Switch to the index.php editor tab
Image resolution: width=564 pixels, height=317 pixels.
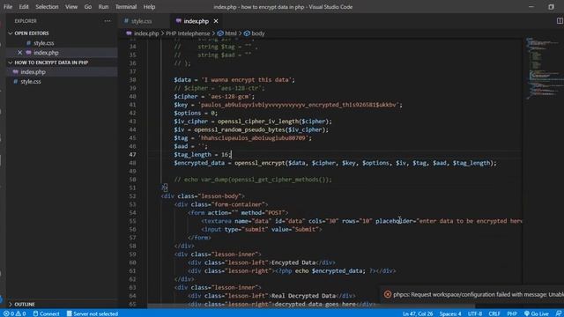[x=196, y=21]
